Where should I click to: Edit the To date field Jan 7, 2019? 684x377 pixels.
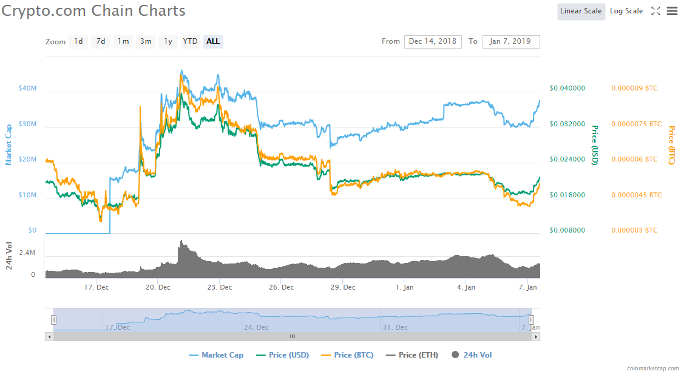click(511, 41)
